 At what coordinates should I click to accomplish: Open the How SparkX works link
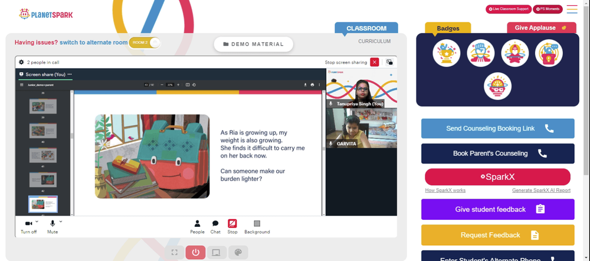coord(445,190)
